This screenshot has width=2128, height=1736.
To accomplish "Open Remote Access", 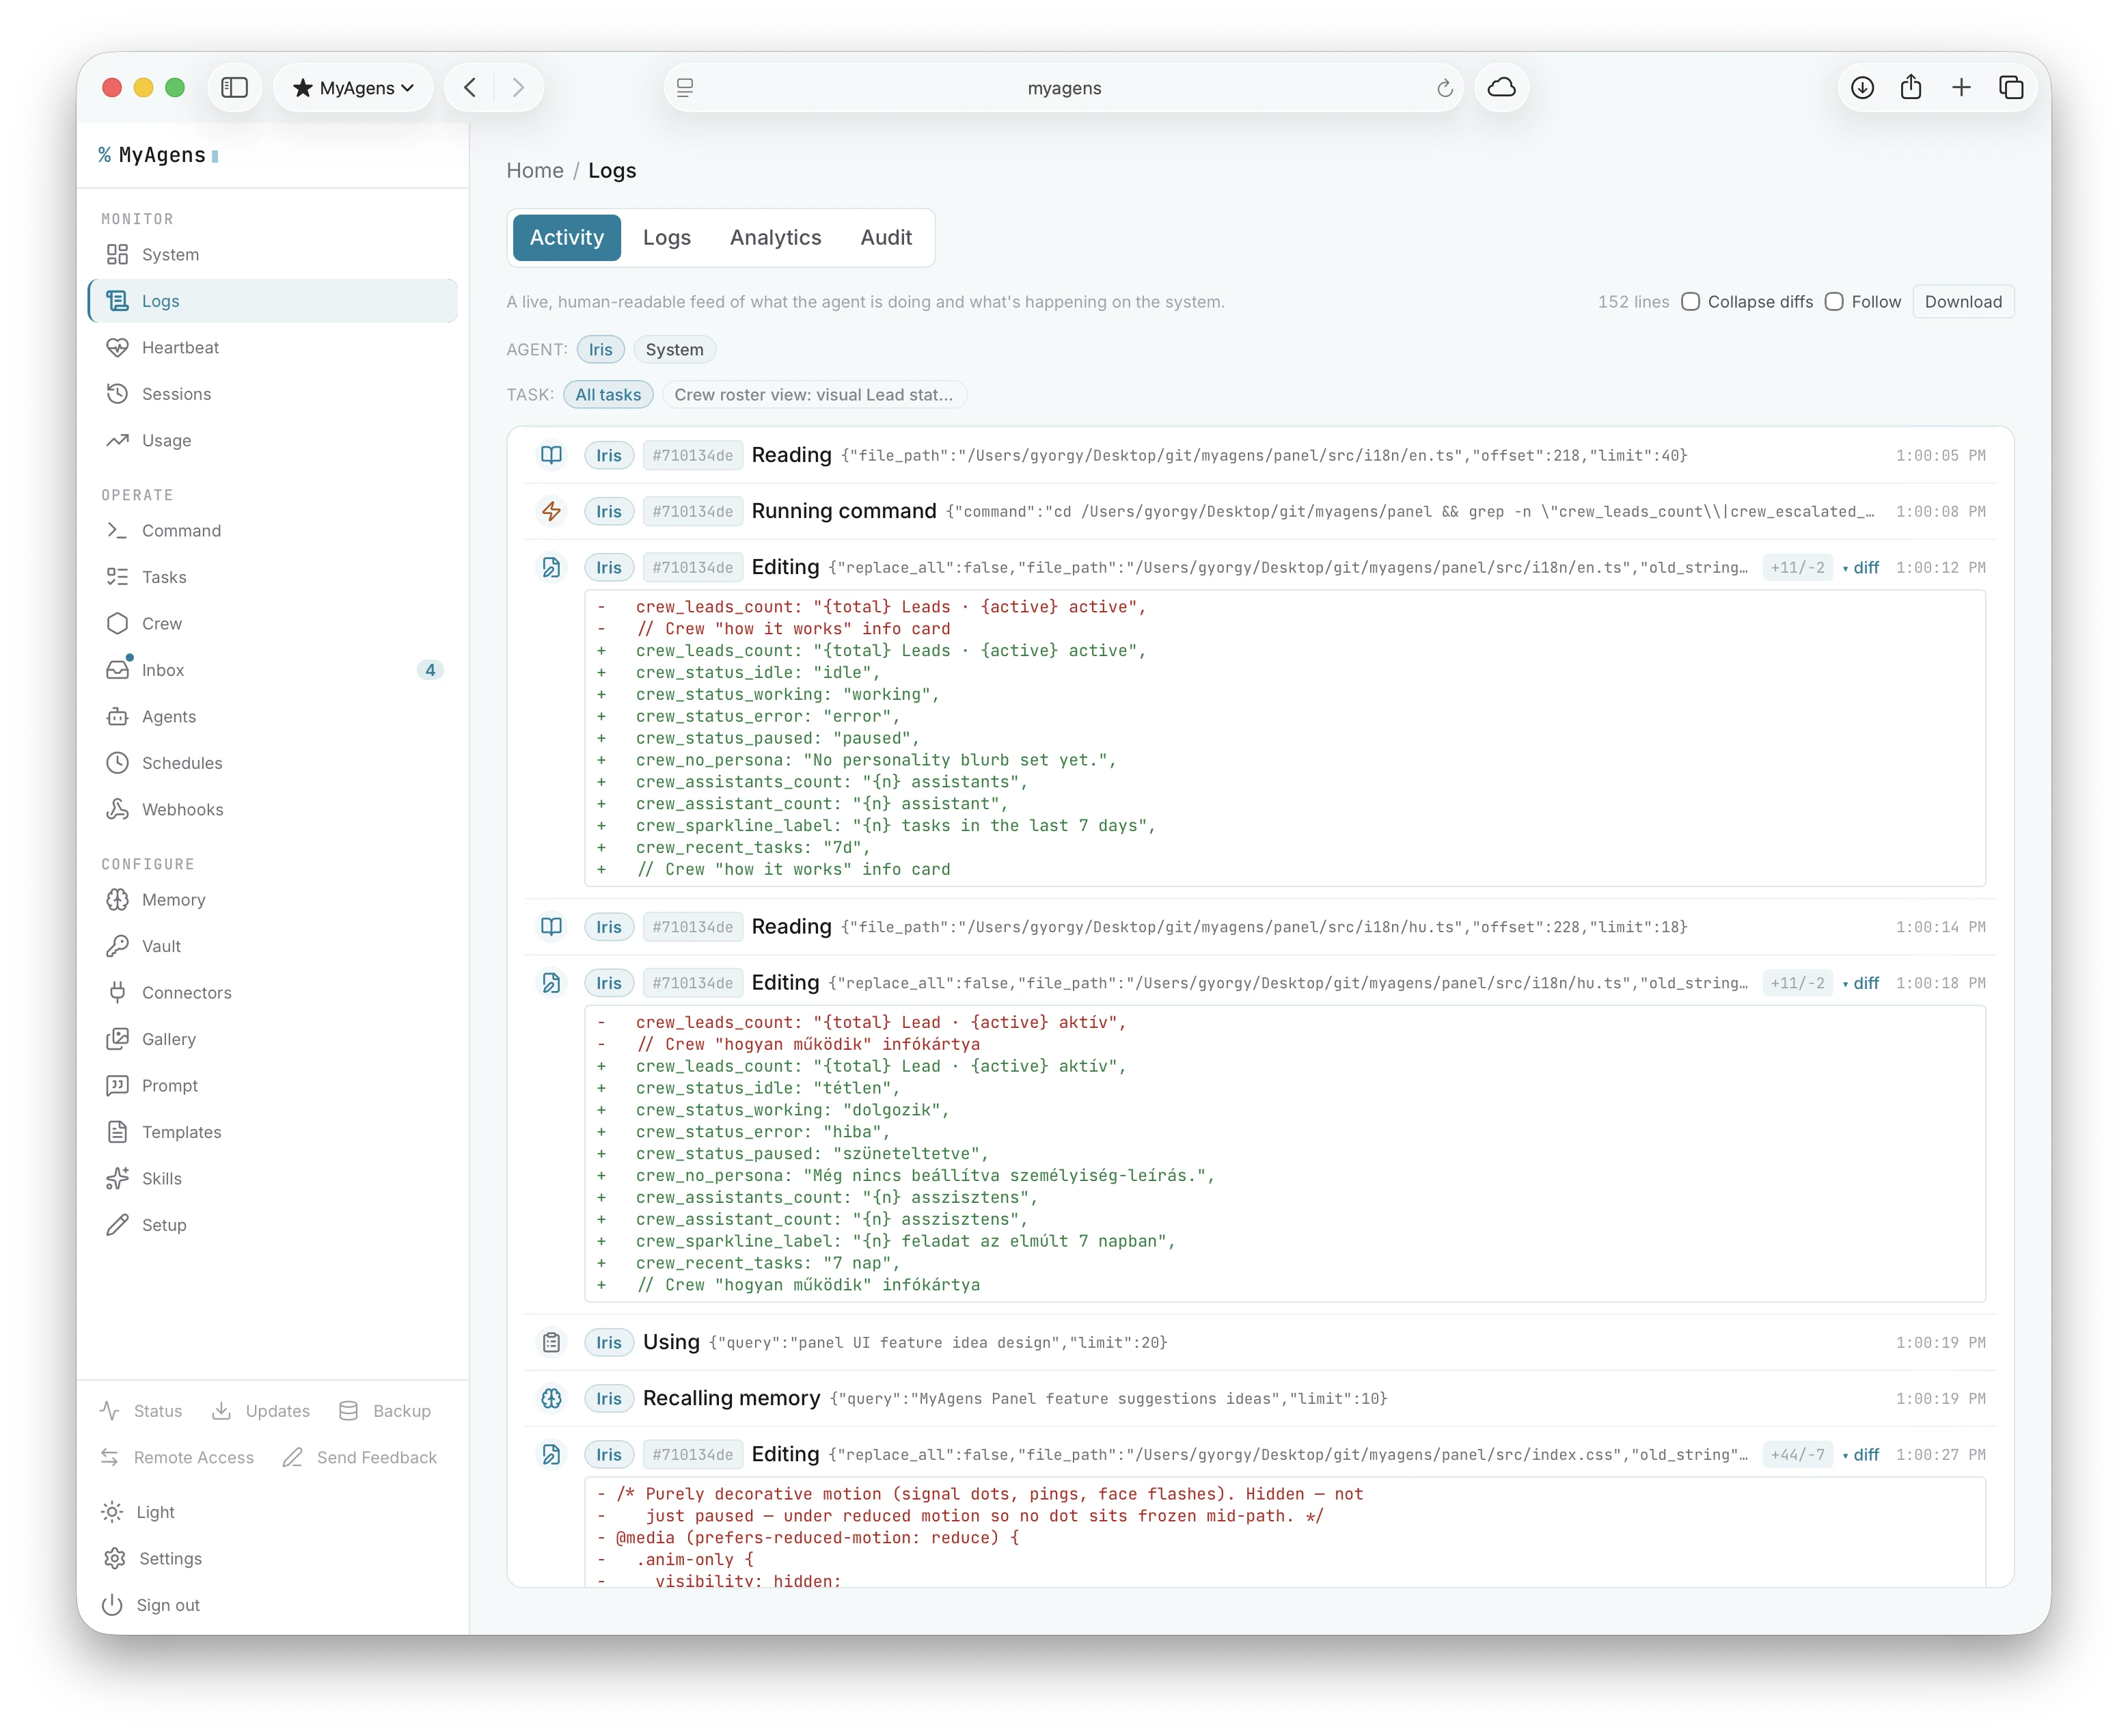I will coord(177,1458).
